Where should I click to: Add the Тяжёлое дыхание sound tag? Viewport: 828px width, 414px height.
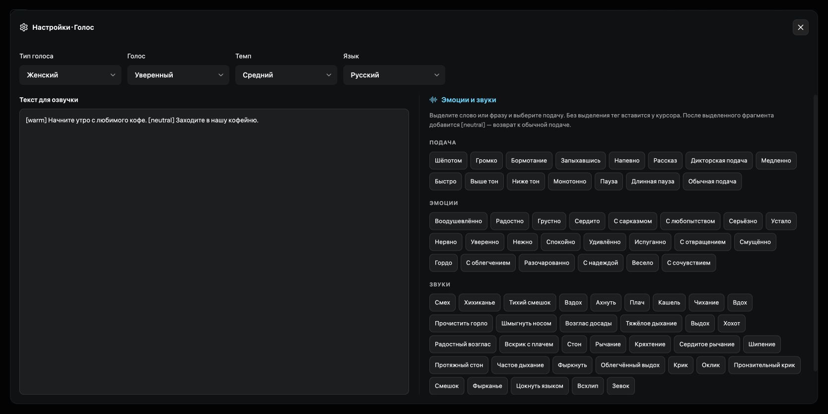651,323
